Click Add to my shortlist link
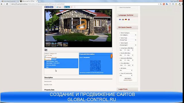 51,65
